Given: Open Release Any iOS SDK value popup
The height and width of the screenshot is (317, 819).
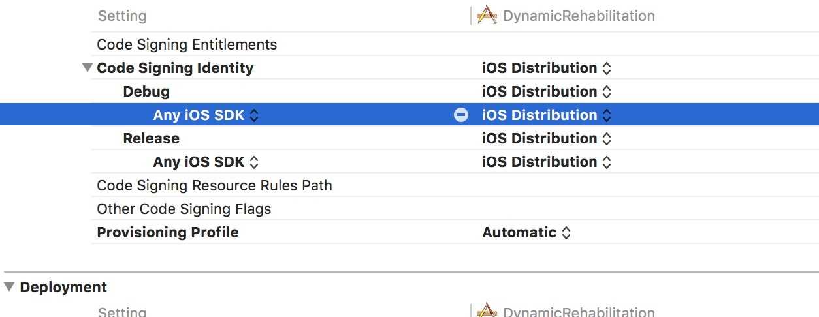Looking at the screenshot, I should (x=547, y=162).
